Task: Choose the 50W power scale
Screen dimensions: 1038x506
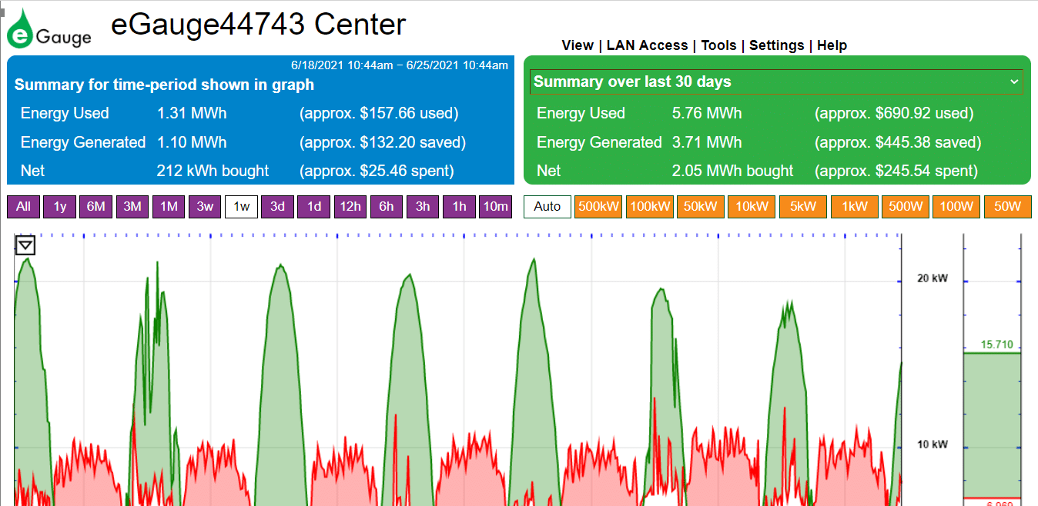Action: pyautogui.click(x=1007, y=207)
